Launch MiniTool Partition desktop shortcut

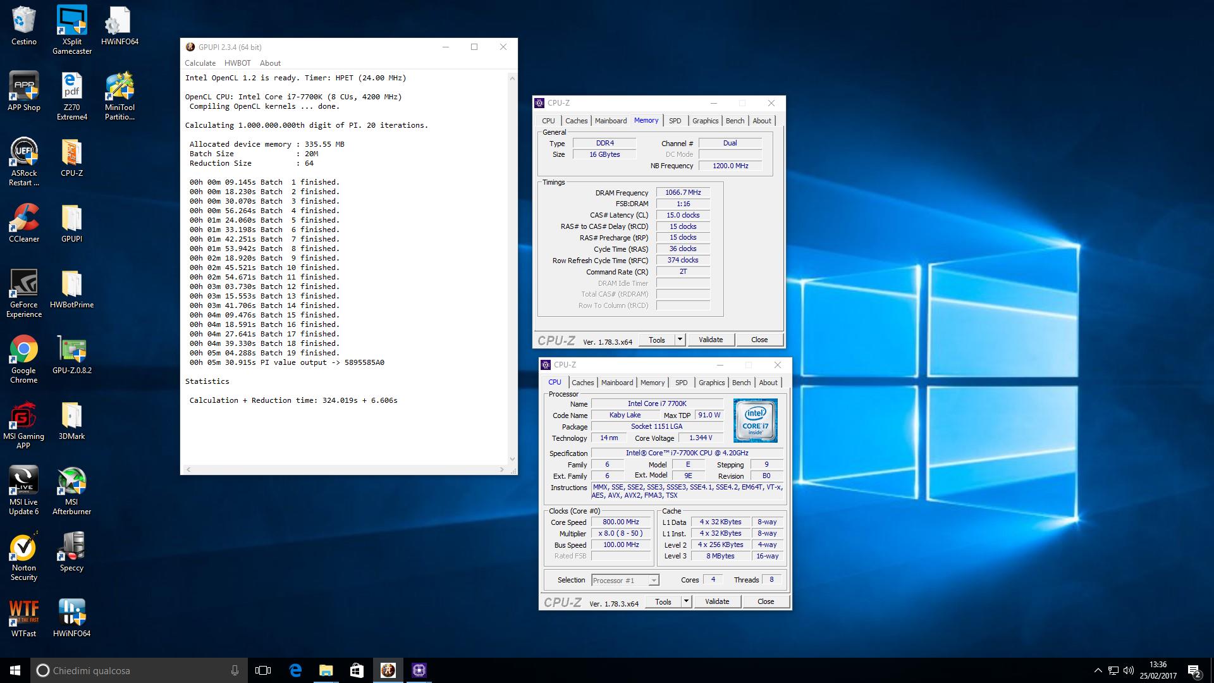(120, 96)
